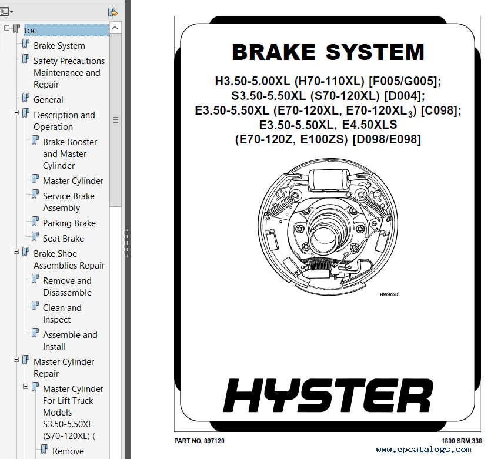Jump to the Seat Brake section
The image size is (501, 459).
(64, 238)
